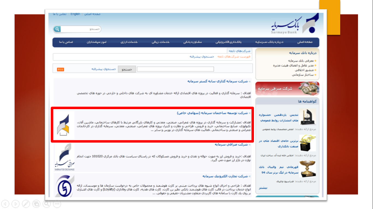The height and width of the screenshot is (209, 373).
Task: Click the volleyball championship cup thumbnail
Action: click(x=308, y=169)
